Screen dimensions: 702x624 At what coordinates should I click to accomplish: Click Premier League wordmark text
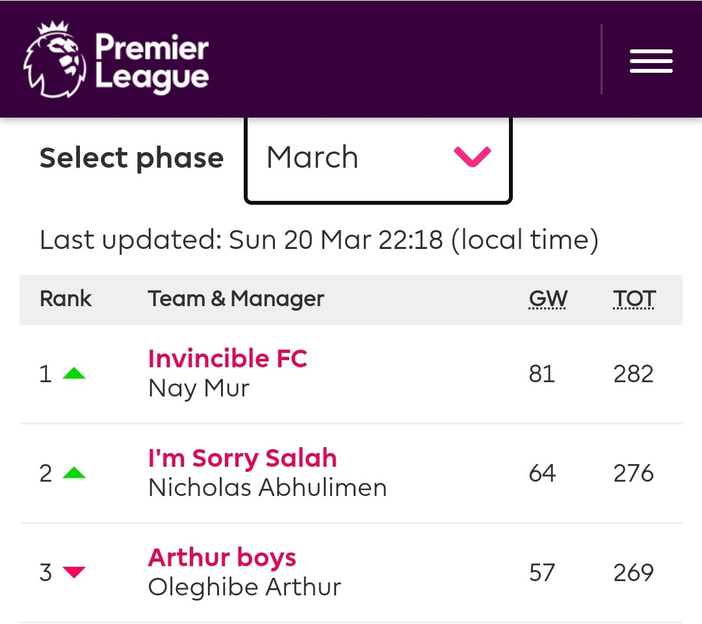[x=151, y=62]
